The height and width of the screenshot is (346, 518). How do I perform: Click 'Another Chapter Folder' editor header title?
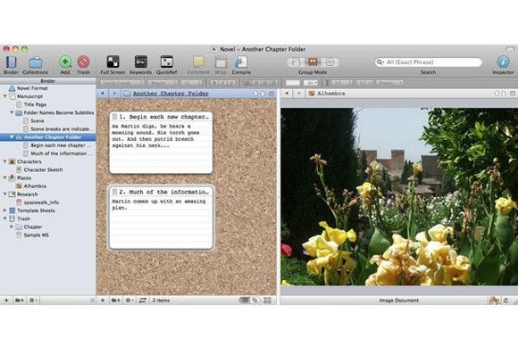pyautogui.click(x=171, y=94)
